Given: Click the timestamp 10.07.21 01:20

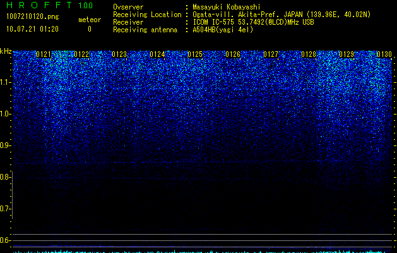Looking at the screenshot, I should [x=32, y=29].
